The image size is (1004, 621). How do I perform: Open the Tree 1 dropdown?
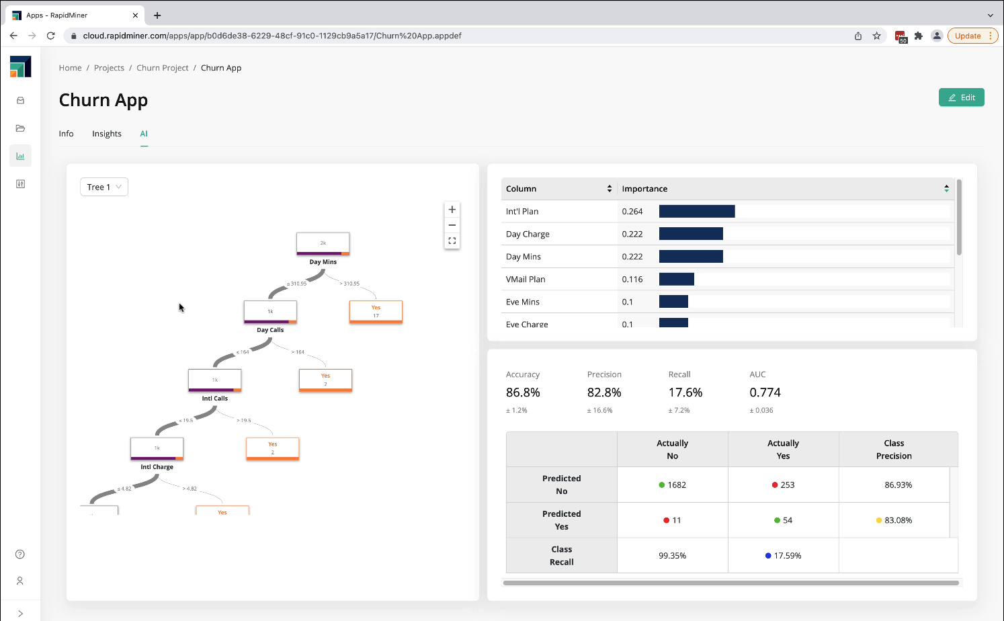(x=104, y=187)
